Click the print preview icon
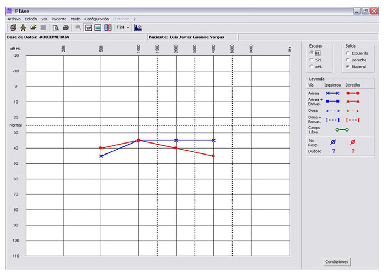The height and width of the screenshot is (274, 384). click(x=55, y=27)
